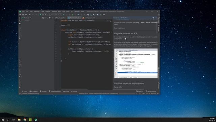This screenshot has width=216, height=122.
Task: Open the Structure side tool window
Action: (x=20, y=62)
